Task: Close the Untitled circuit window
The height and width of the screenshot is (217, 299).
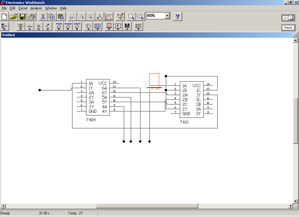Action: (x=295, y=35)
